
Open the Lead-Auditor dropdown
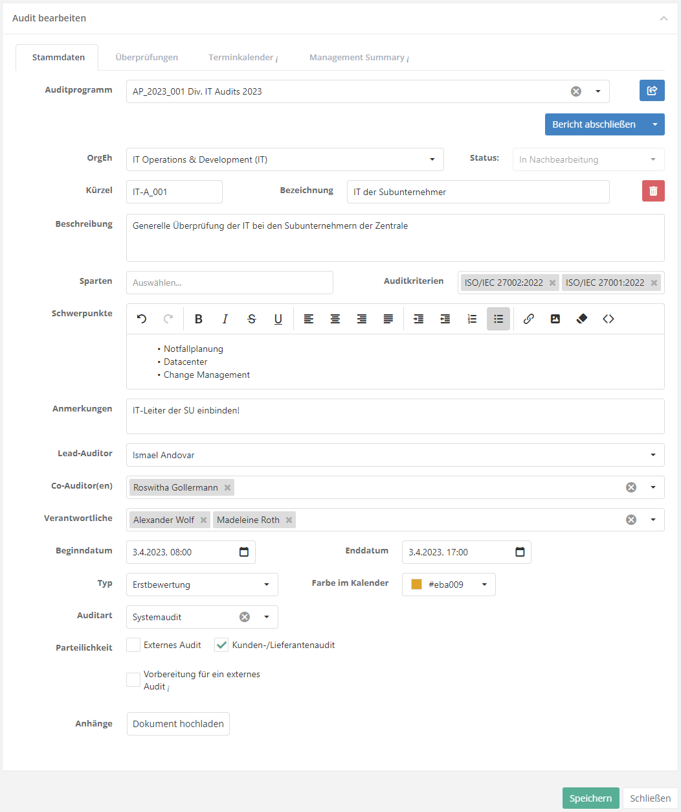point(395,455)
